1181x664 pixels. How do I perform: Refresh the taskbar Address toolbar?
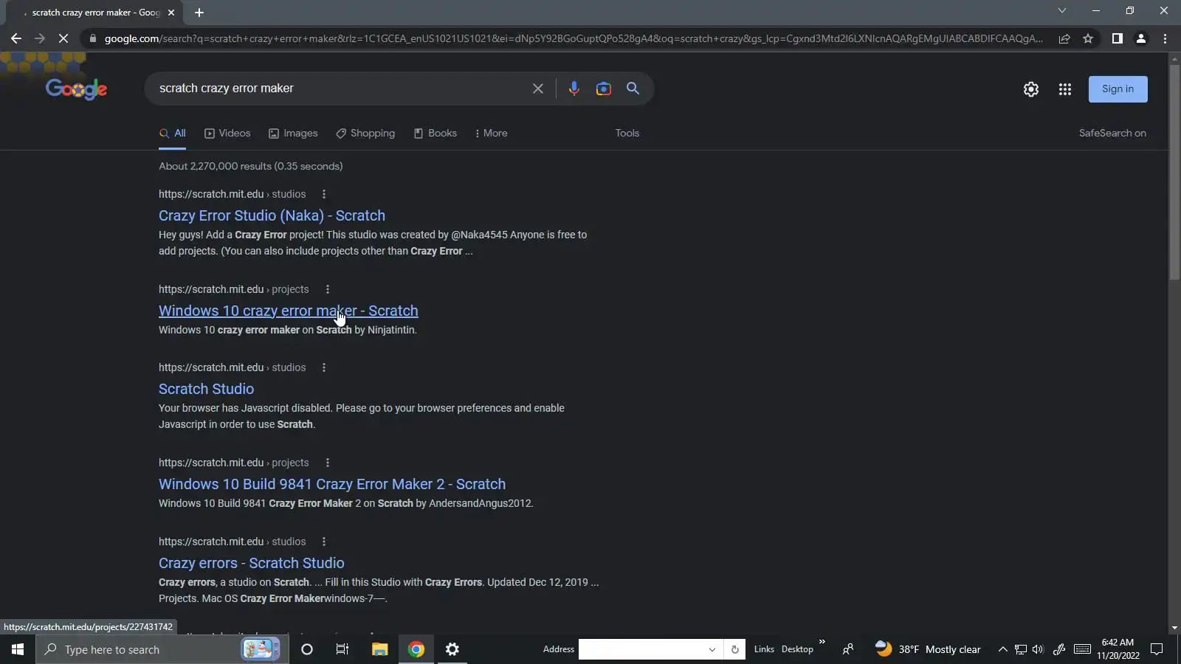click(x=734, y=649)
